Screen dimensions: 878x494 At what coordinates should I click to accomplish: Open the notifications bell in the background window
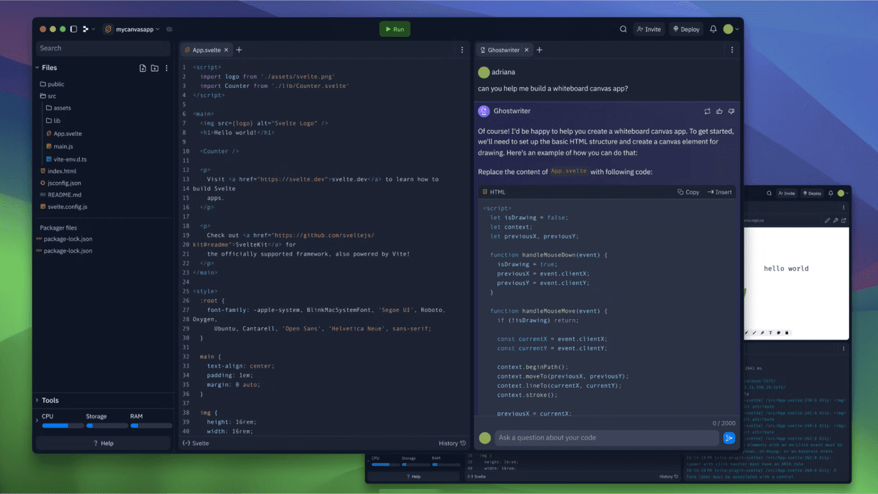pyautogui.click(x=831, y=193)
